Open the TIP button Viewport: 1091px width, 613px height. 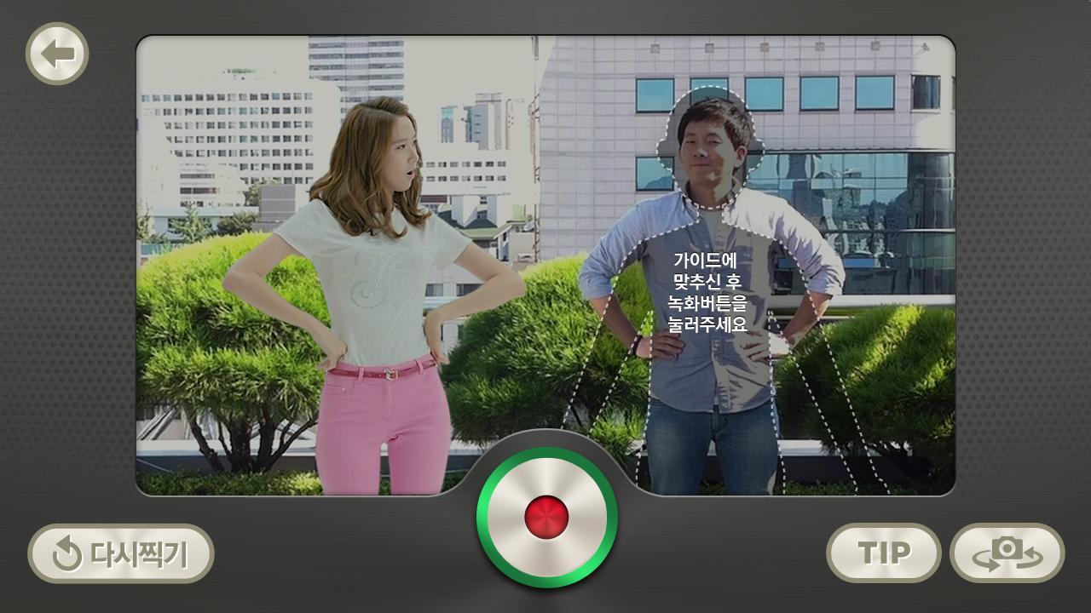point(884,553)
